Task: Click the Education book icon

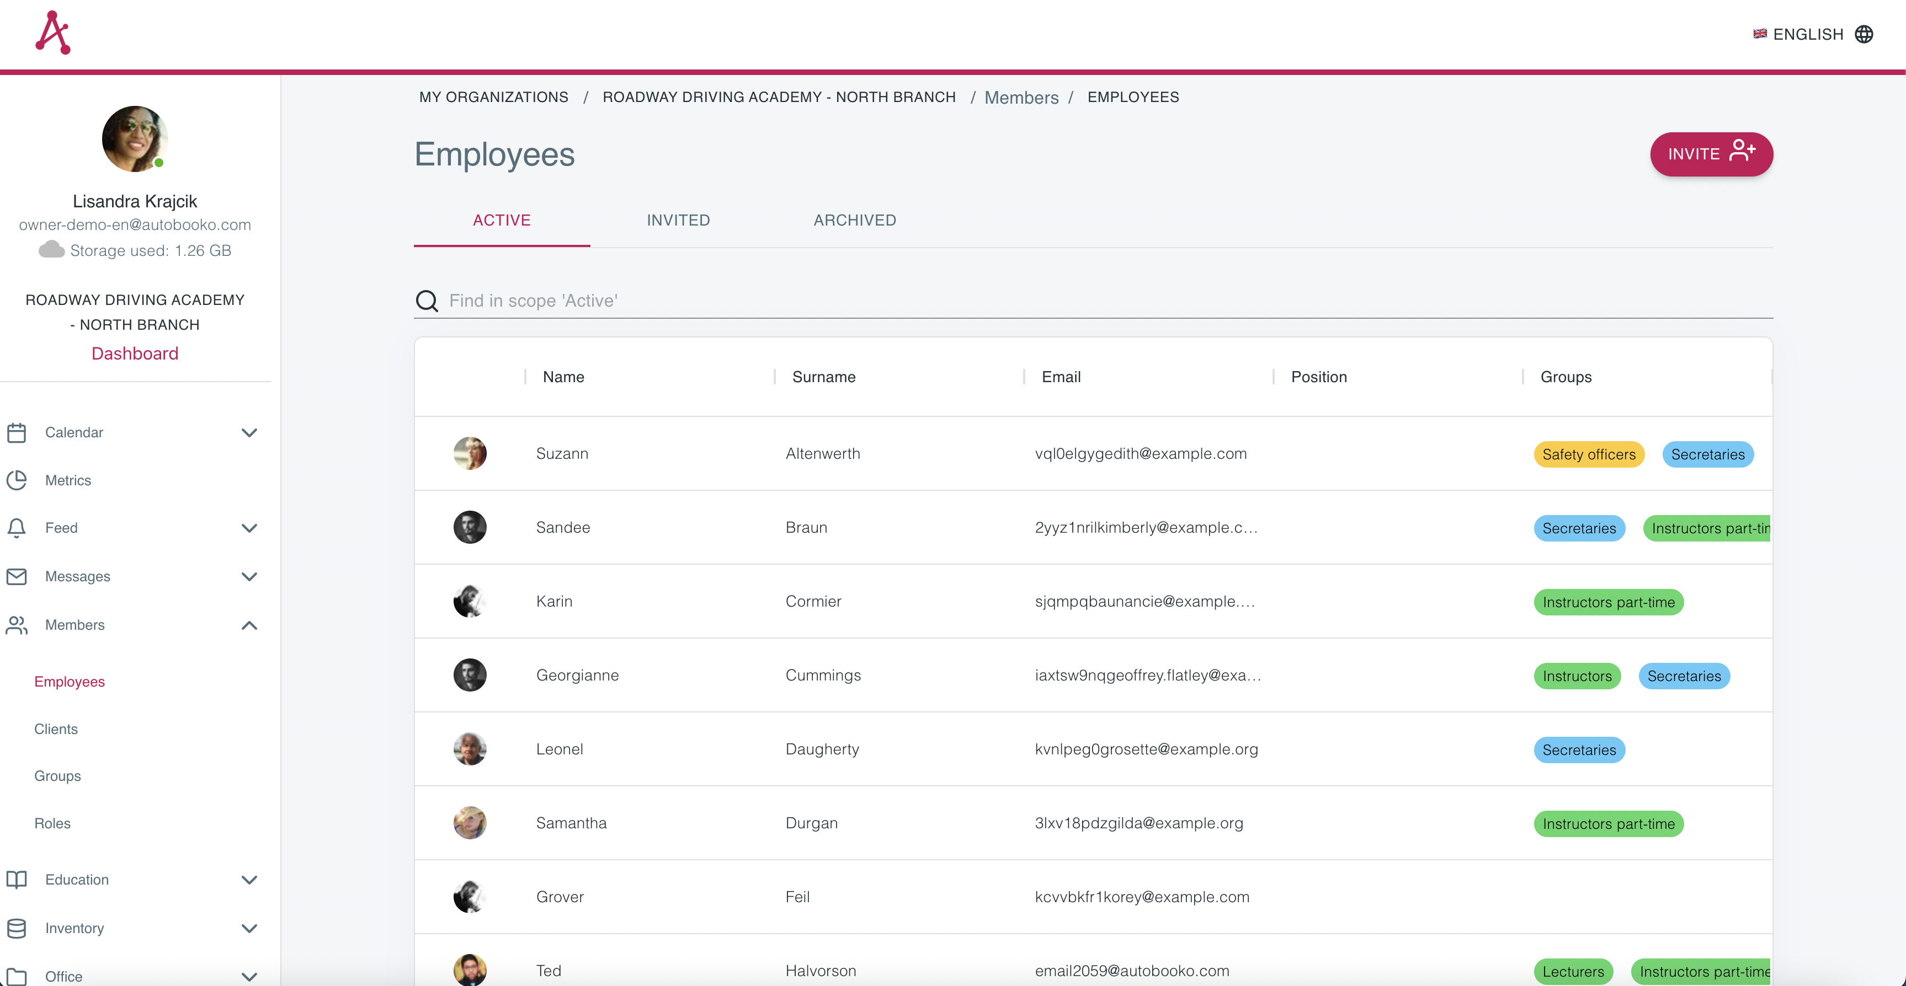Action: tap(17, 880)
